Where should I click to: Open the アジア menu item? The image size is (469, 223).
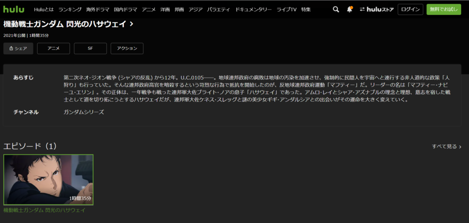[195, 10]
